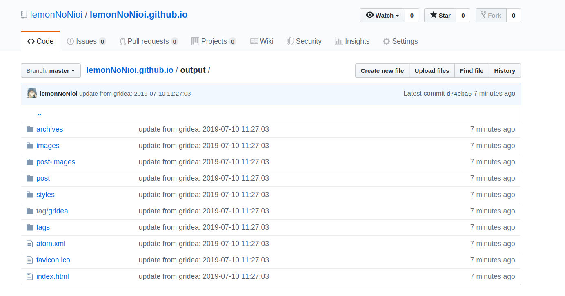The width and height of the screenshot is (565, 296).
Task: Open the post-images folder
Action: click(56, 161)
